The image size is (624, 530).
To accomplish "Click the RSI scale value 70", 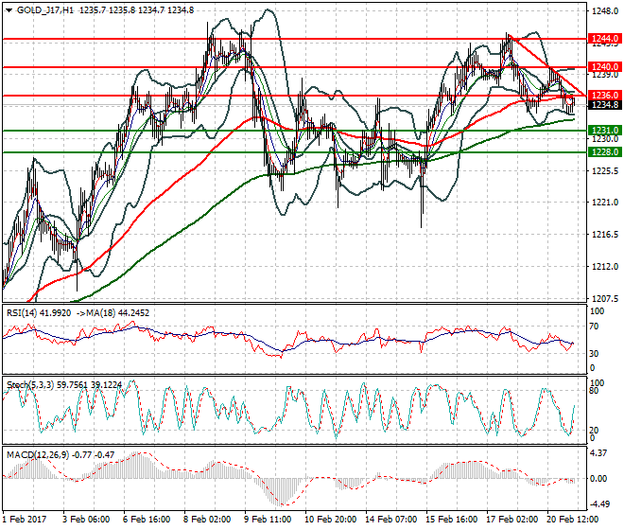I will tap(594, 327).
